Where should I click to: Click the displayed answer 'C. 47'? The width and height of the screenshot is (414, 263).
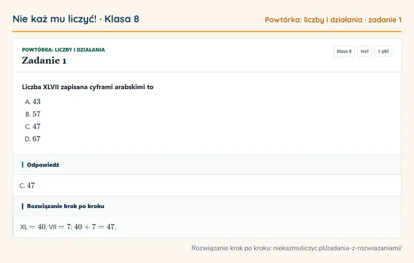point(27,186)
